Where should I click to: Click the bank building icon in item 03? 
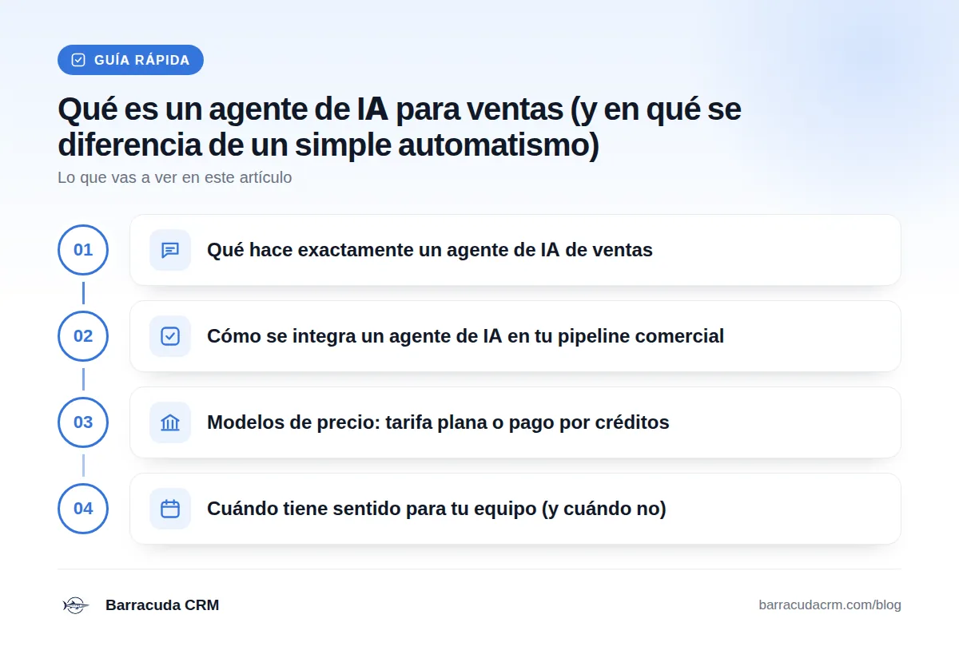tap(170, 422)
